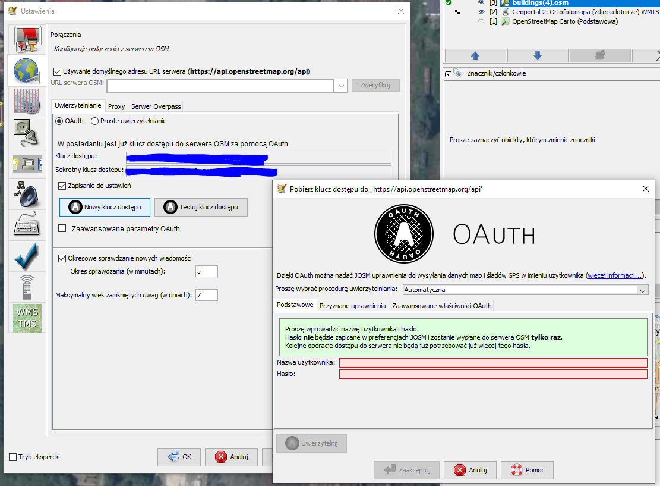Toggle default server URL checkbox
Viewport: 660px width, 486px height.
tap(57, 71)
